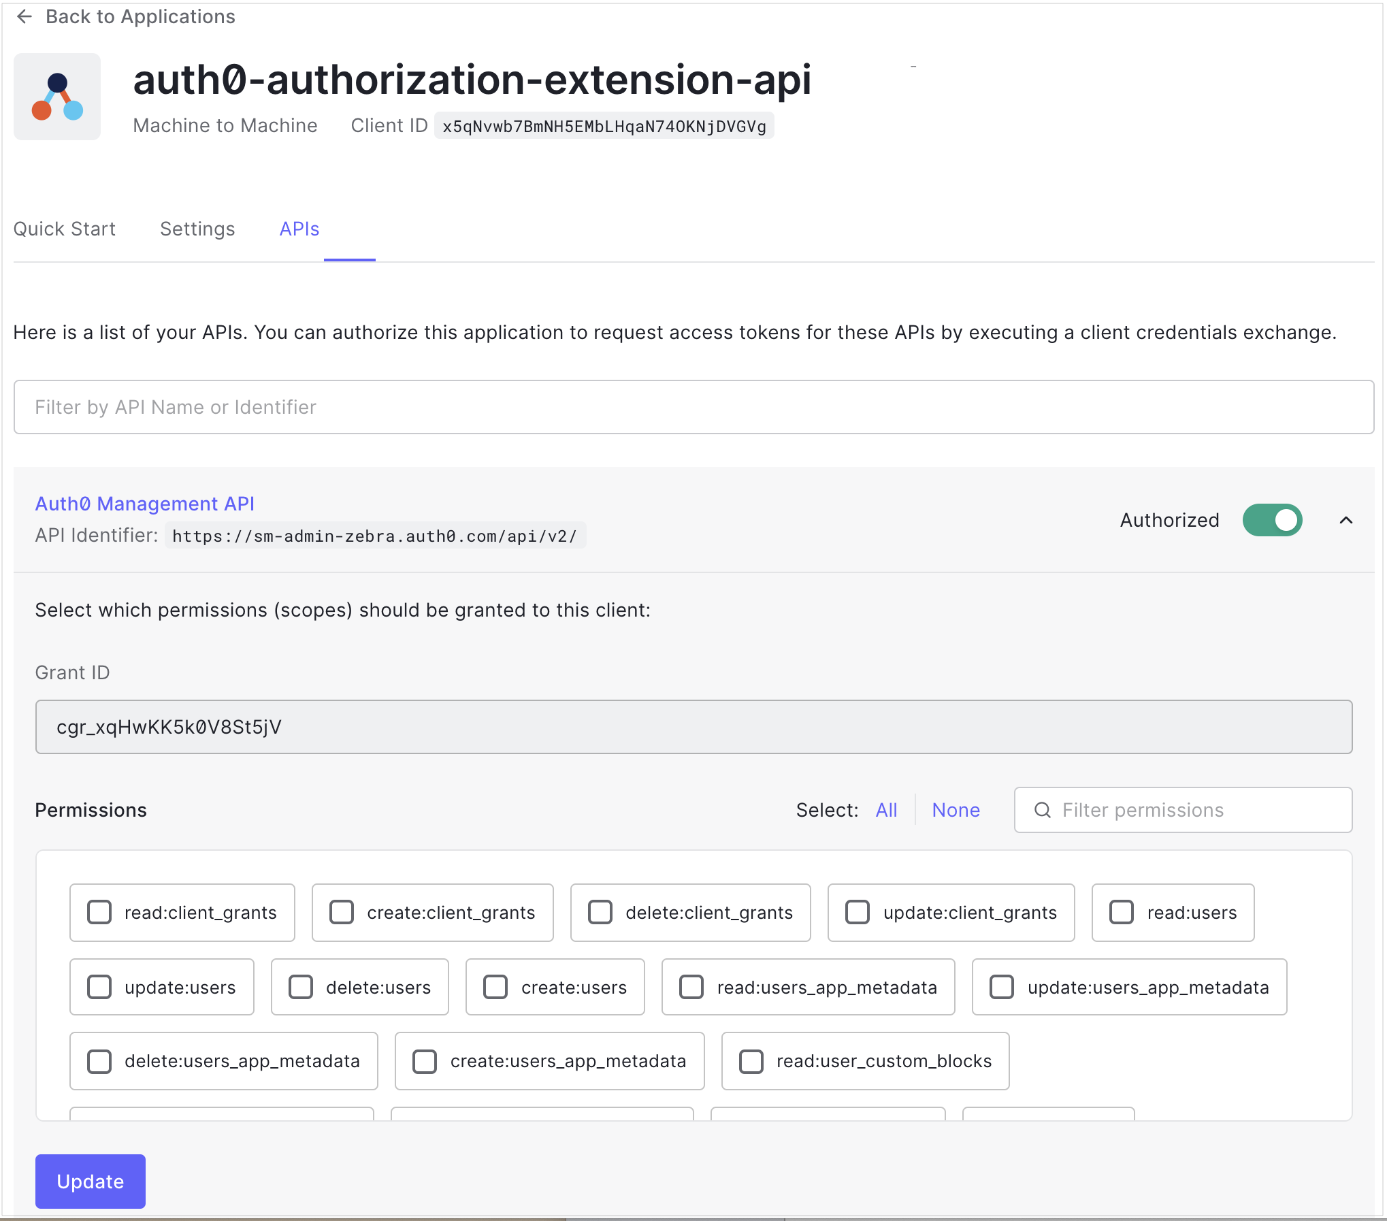Click the Machine to Machine label

point(225,126)
